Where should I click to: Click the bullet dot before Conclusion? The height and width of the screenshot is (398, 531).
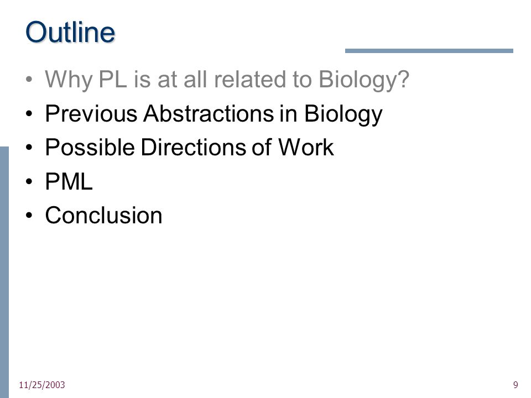29,216
